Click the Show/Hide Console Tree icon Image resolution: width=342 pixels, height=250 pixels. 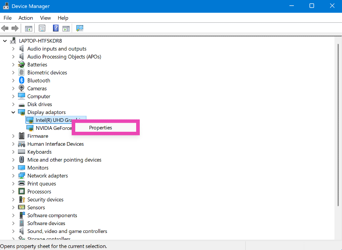tap(29, 28)
